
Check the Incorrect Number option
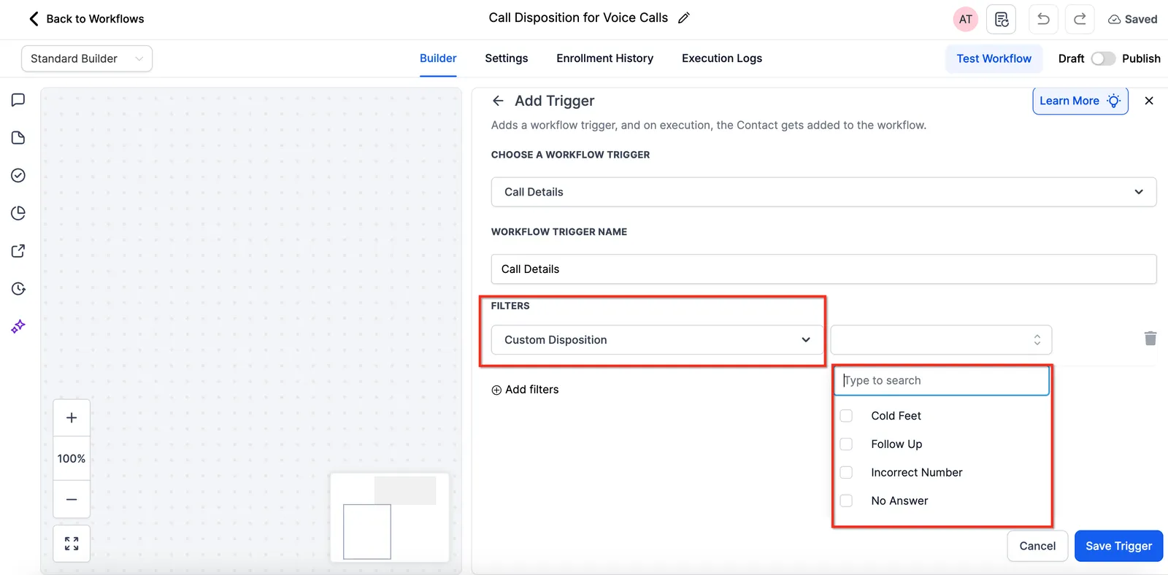tap(846, 473)
